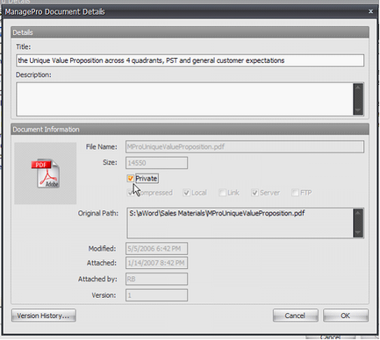Click the Size field showing 14550

tap(156, 163)
